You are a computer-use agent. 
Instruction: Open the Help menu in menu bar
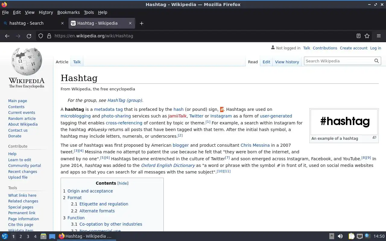(x=103, y=12)
